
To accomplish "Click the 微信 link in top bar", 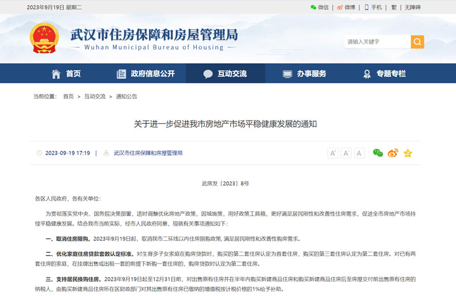I will click(323, 7).
